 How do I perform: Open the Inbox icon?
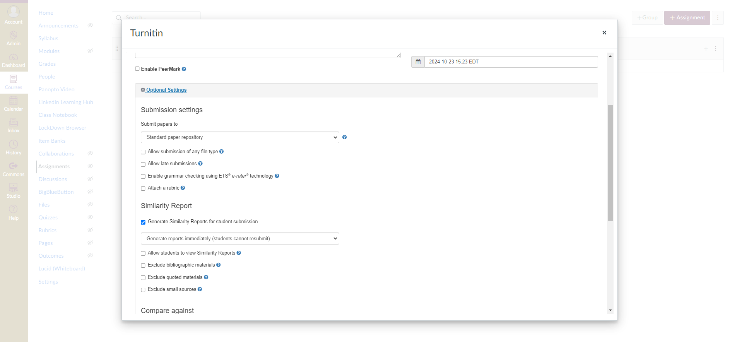click(14, 122)
